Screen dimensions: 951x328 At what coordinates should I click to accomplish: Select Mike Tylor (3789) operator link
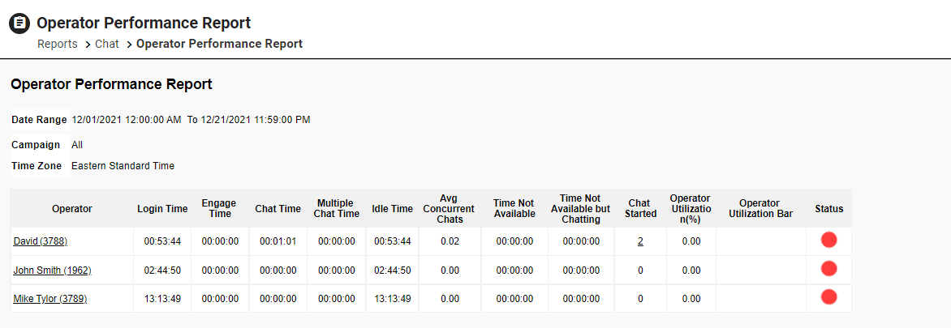[50, 299]
